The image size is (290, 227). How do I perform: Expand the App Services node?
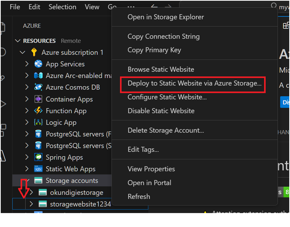(27, 64)
